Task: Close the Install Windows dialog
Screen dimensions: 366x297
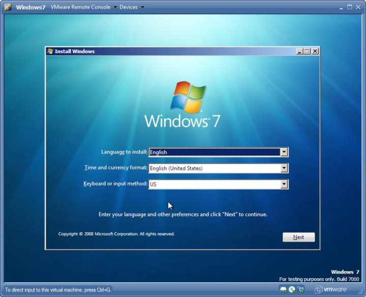Action: coord(315,51)
